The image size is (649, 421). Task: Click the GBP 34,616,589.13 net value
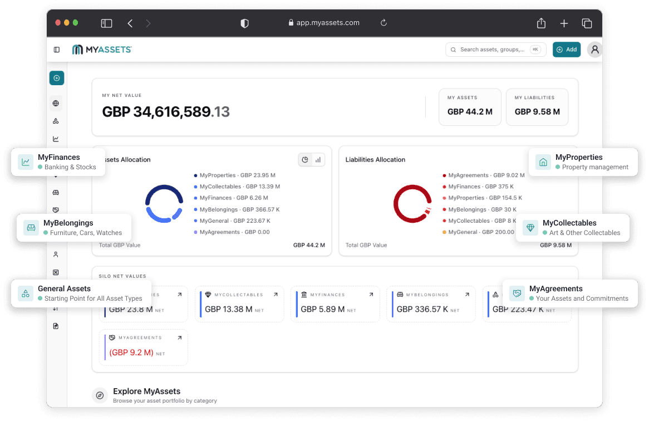point(165,112)
